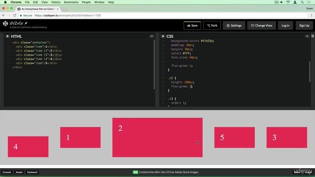The height and width of the screenshot is (177, 315).
Task: Open a new browser tab
Action: (x=64, y=9)
